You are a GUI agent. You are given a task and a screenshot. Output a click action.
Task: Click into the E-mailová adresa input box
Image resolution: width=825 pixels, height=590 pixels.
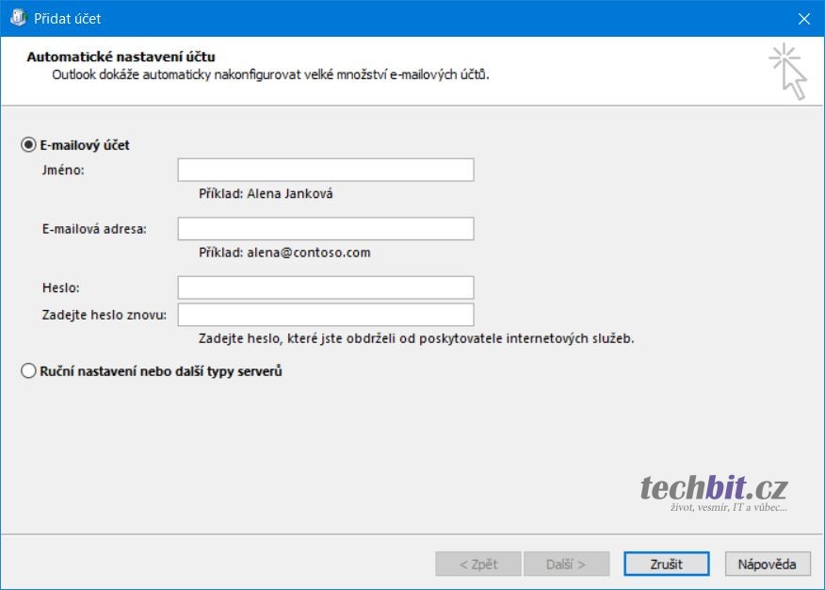(x=325, y=229)
